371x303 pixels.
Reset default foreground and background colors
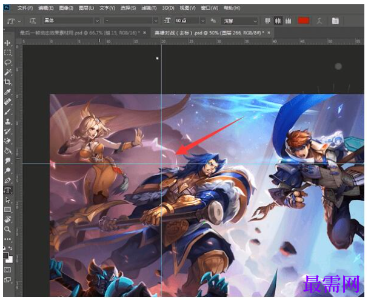pyautogui.click(x=4, y=248)
